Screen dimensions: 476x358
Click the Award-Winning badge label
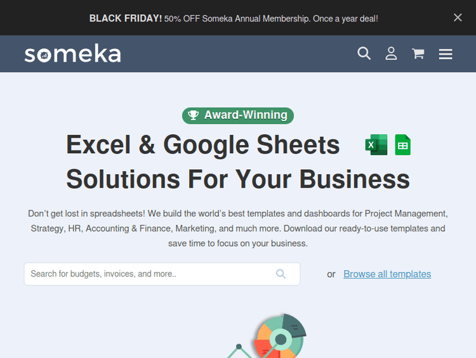click(x=246, y=115)
